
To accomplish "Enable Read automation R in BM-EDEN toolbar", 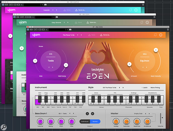I will tap(35, 30).
